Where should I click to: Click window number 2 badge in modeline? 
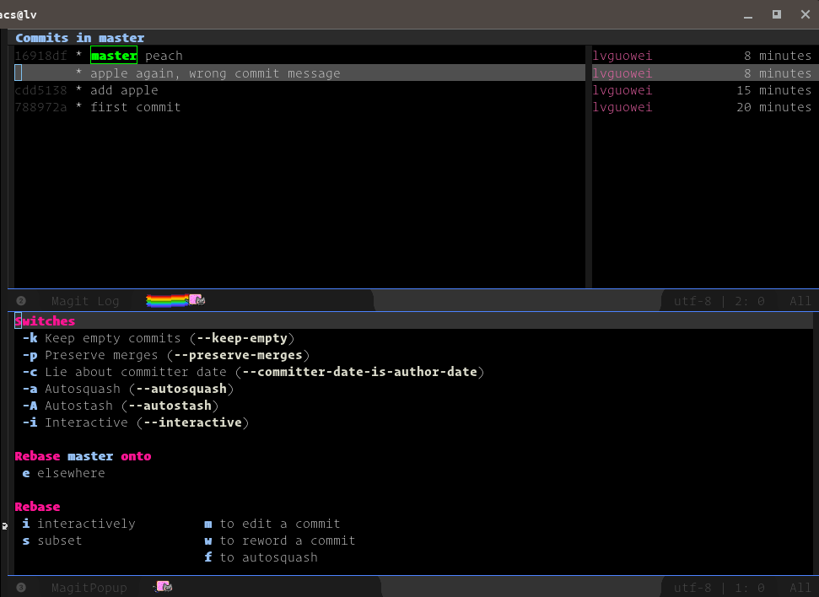pos(21,301)
